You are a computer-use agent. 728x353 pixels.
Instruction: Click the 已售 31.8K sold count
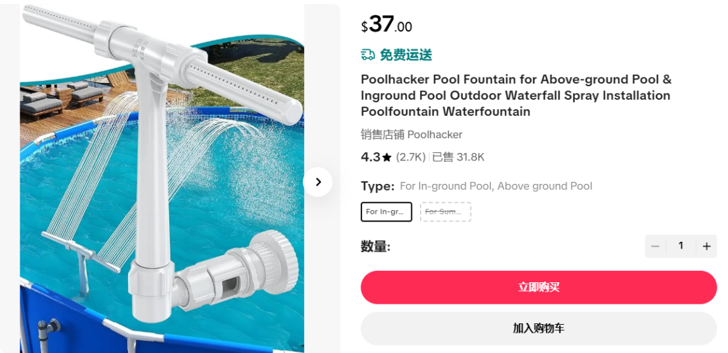[x=458, y=157]
